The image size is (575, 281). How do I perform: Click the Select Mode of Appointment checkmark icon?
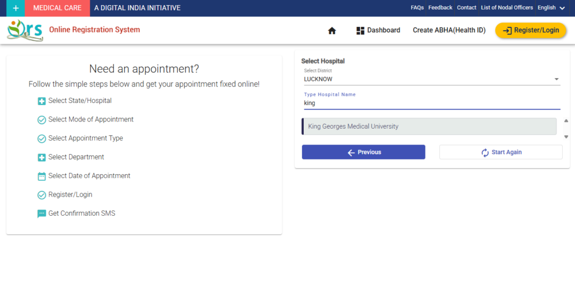click(42, 120)
